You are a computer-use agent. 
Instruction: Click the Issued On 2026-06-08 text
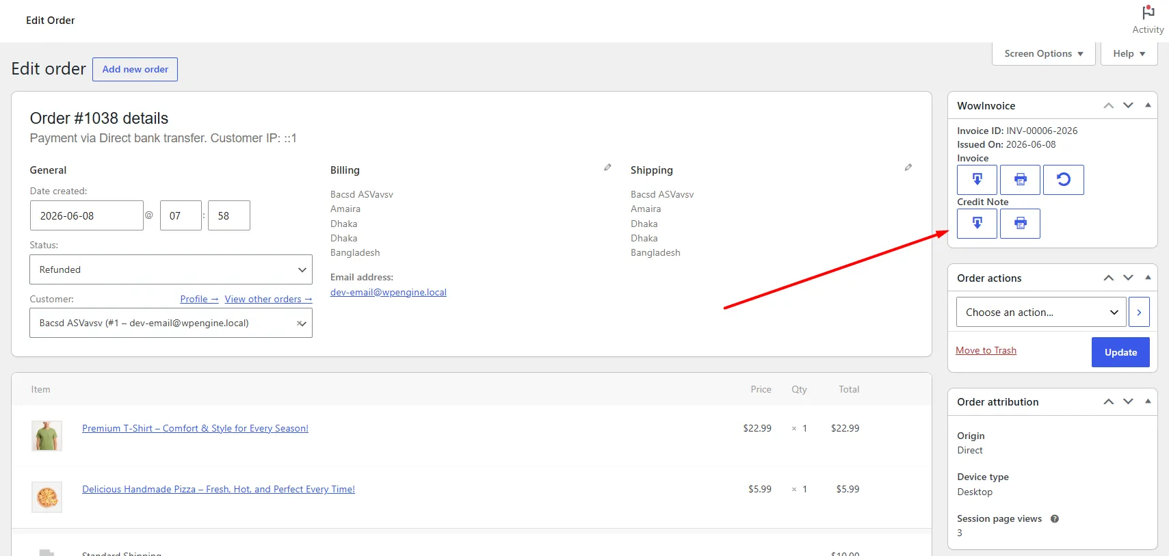click(1006, 144)
